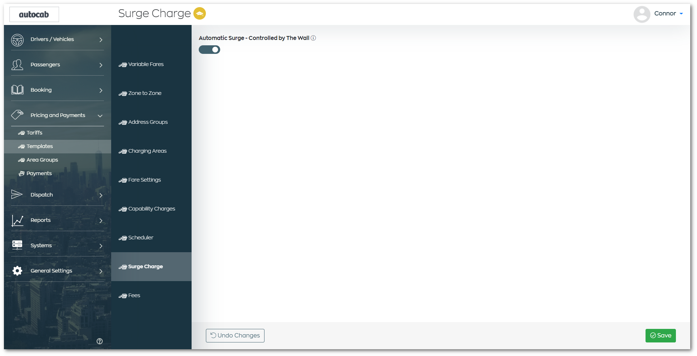Viewport: 697px width, 356px height.
Task: Click the Pricing and Payments tag icon
Action: pos(17,115)
